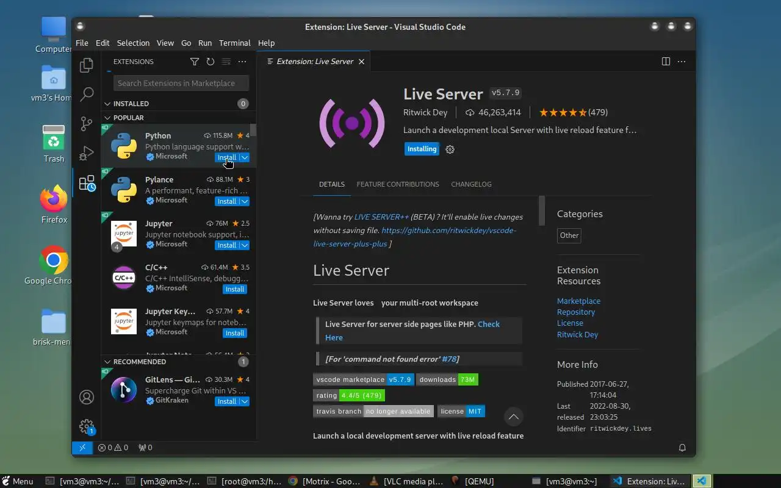Open Live Server manage gear icon
The width and height of the screenshot is (781, 488).
[450, 149]
